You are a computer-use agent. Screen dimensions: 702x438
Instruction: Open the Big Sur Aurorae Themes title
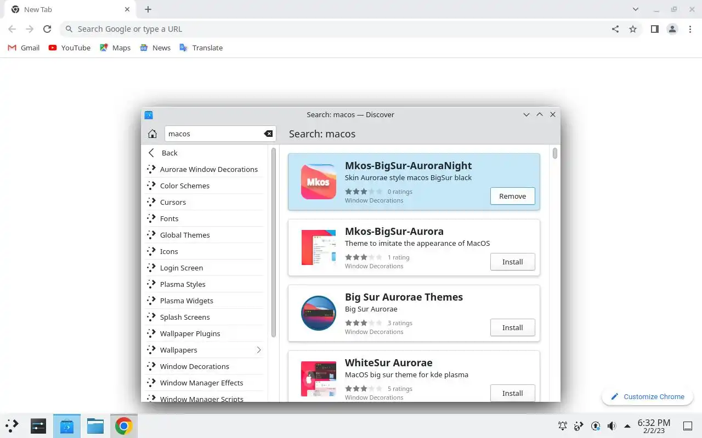pyautogui.click(x=404, y=297)
